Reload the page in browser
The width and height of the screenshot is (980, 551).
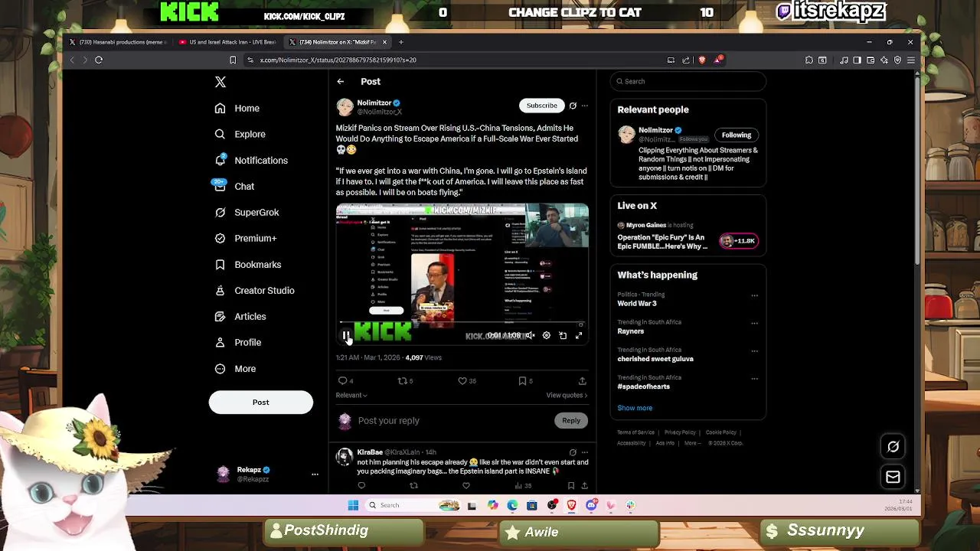99,60
